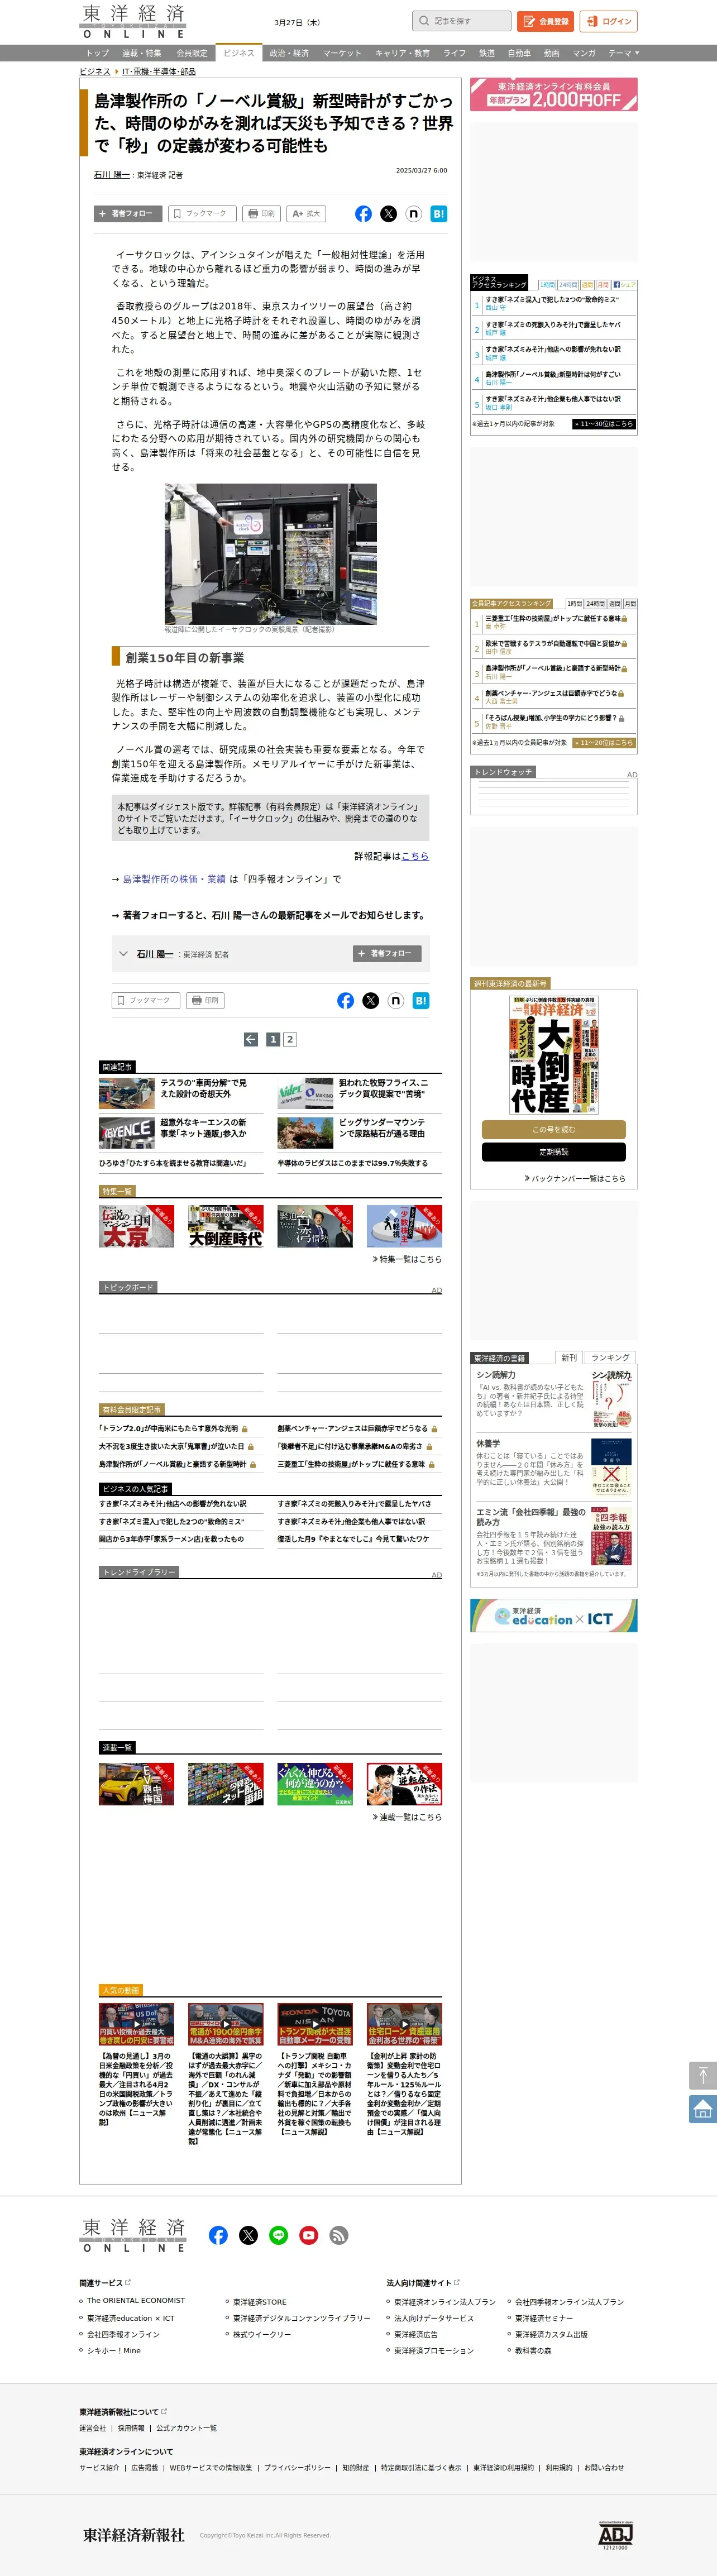Screen dimensions: 717x2576
Task: Click 11〜30位はこちら ranking button
Action: 604,423
